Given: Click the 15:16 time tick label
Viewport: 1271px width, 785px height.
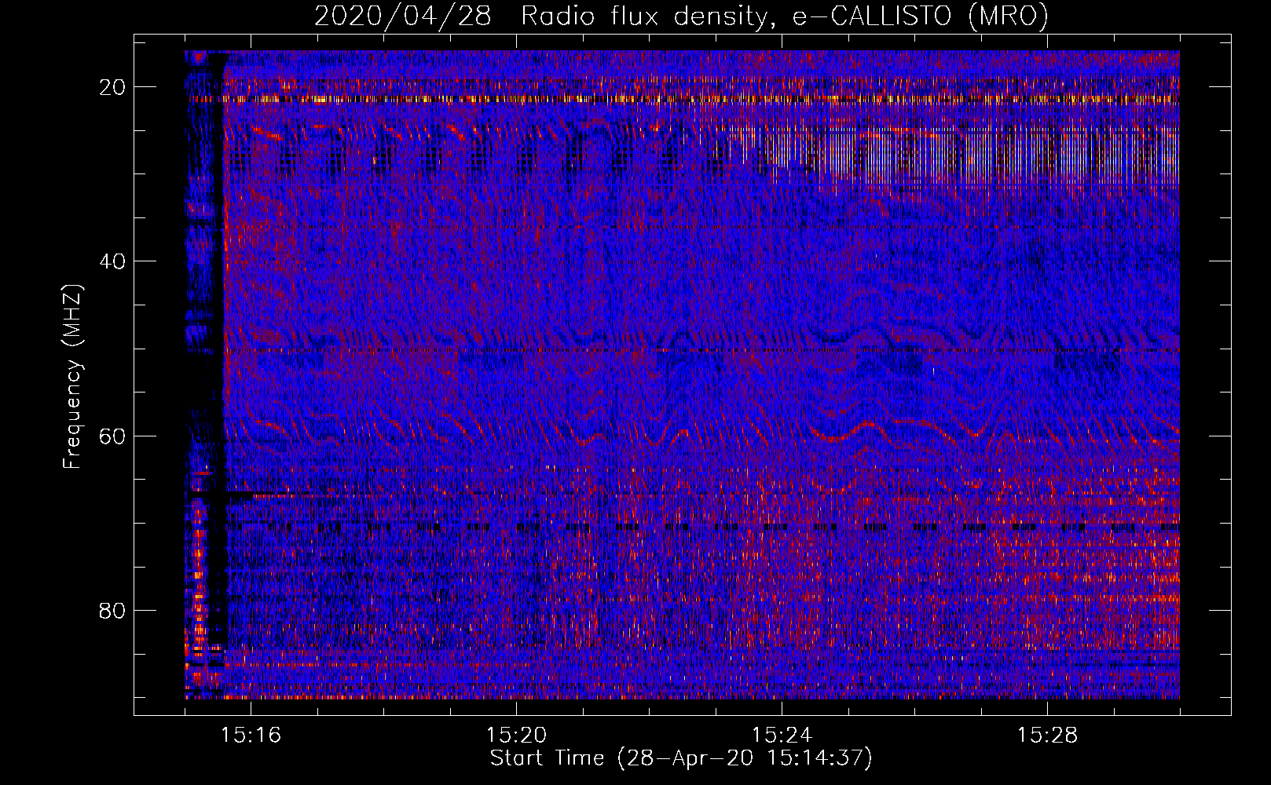Looking at the screenshot, I should [x=251, y=735].
